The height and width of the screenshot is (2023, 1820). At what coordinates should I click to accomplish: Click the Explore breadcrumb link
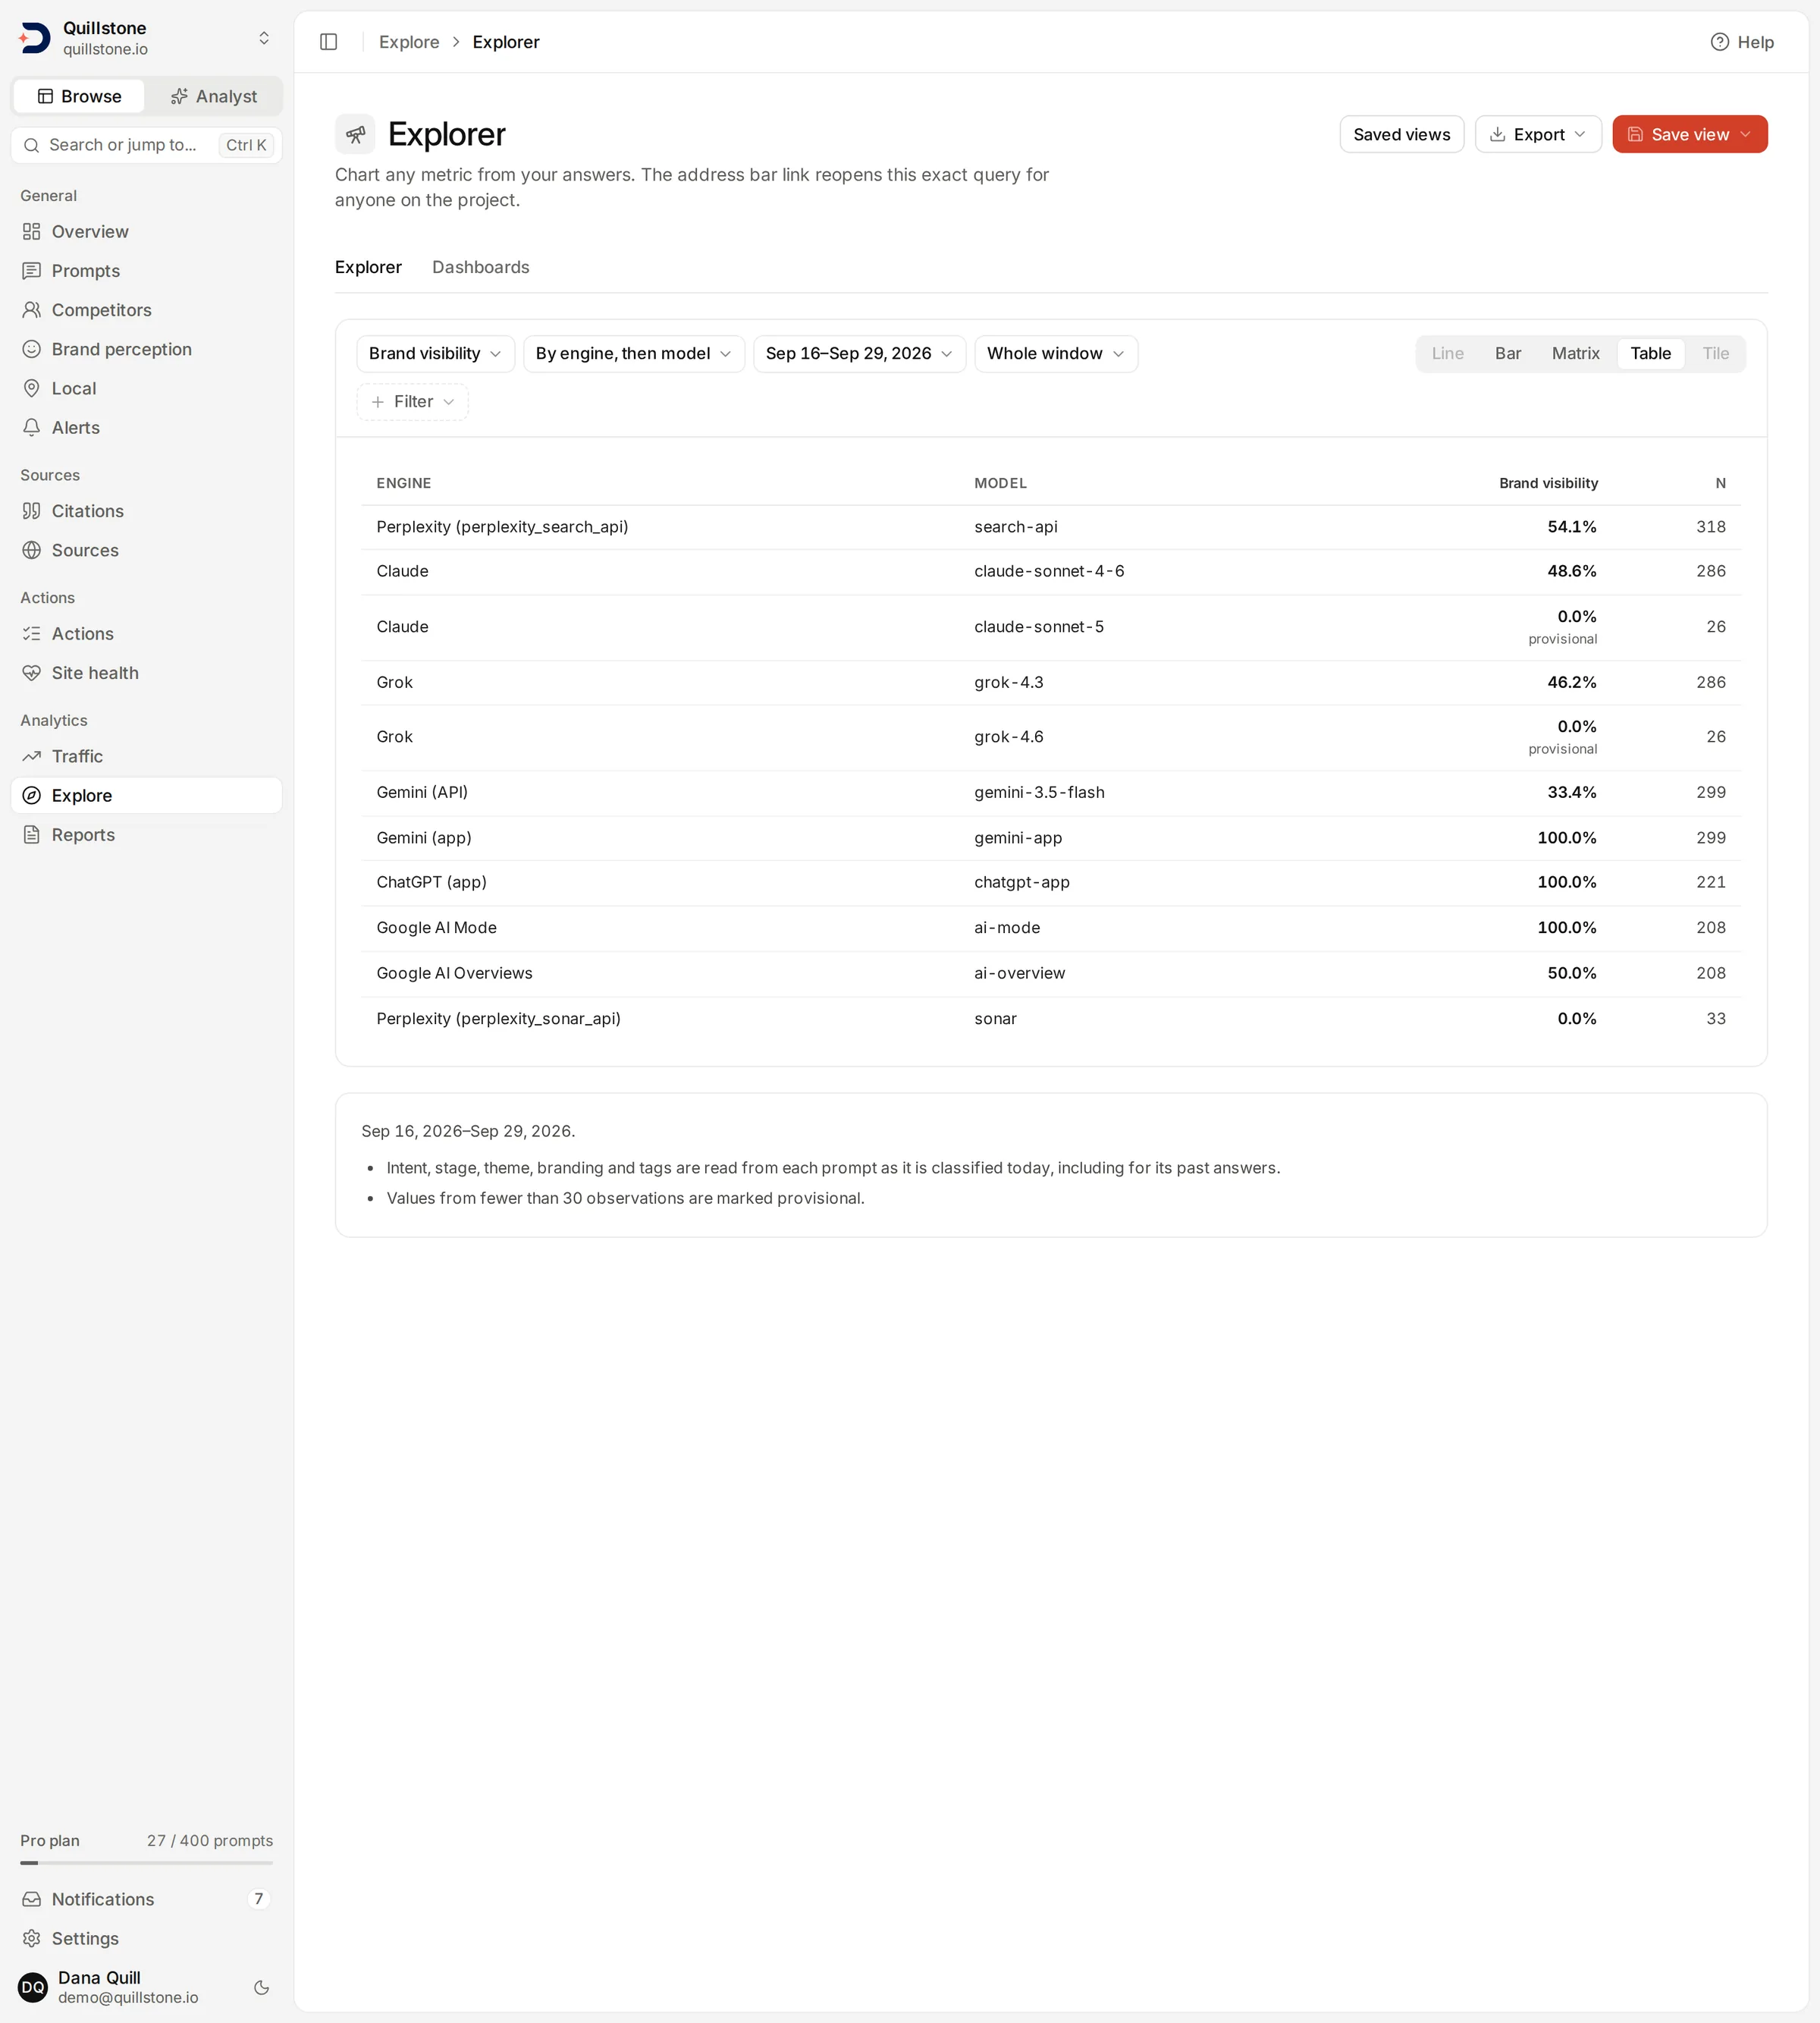409,42
